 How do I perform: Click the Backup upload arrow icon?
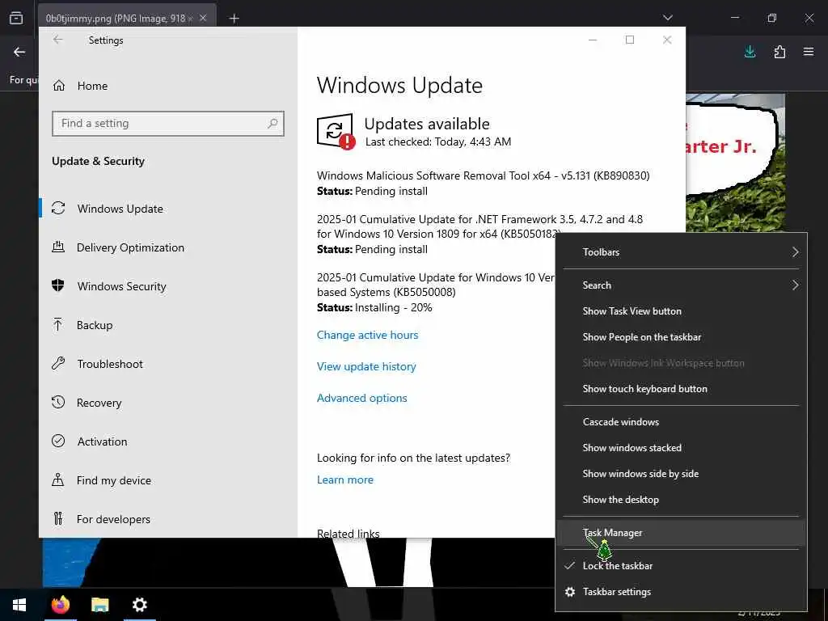58,324
